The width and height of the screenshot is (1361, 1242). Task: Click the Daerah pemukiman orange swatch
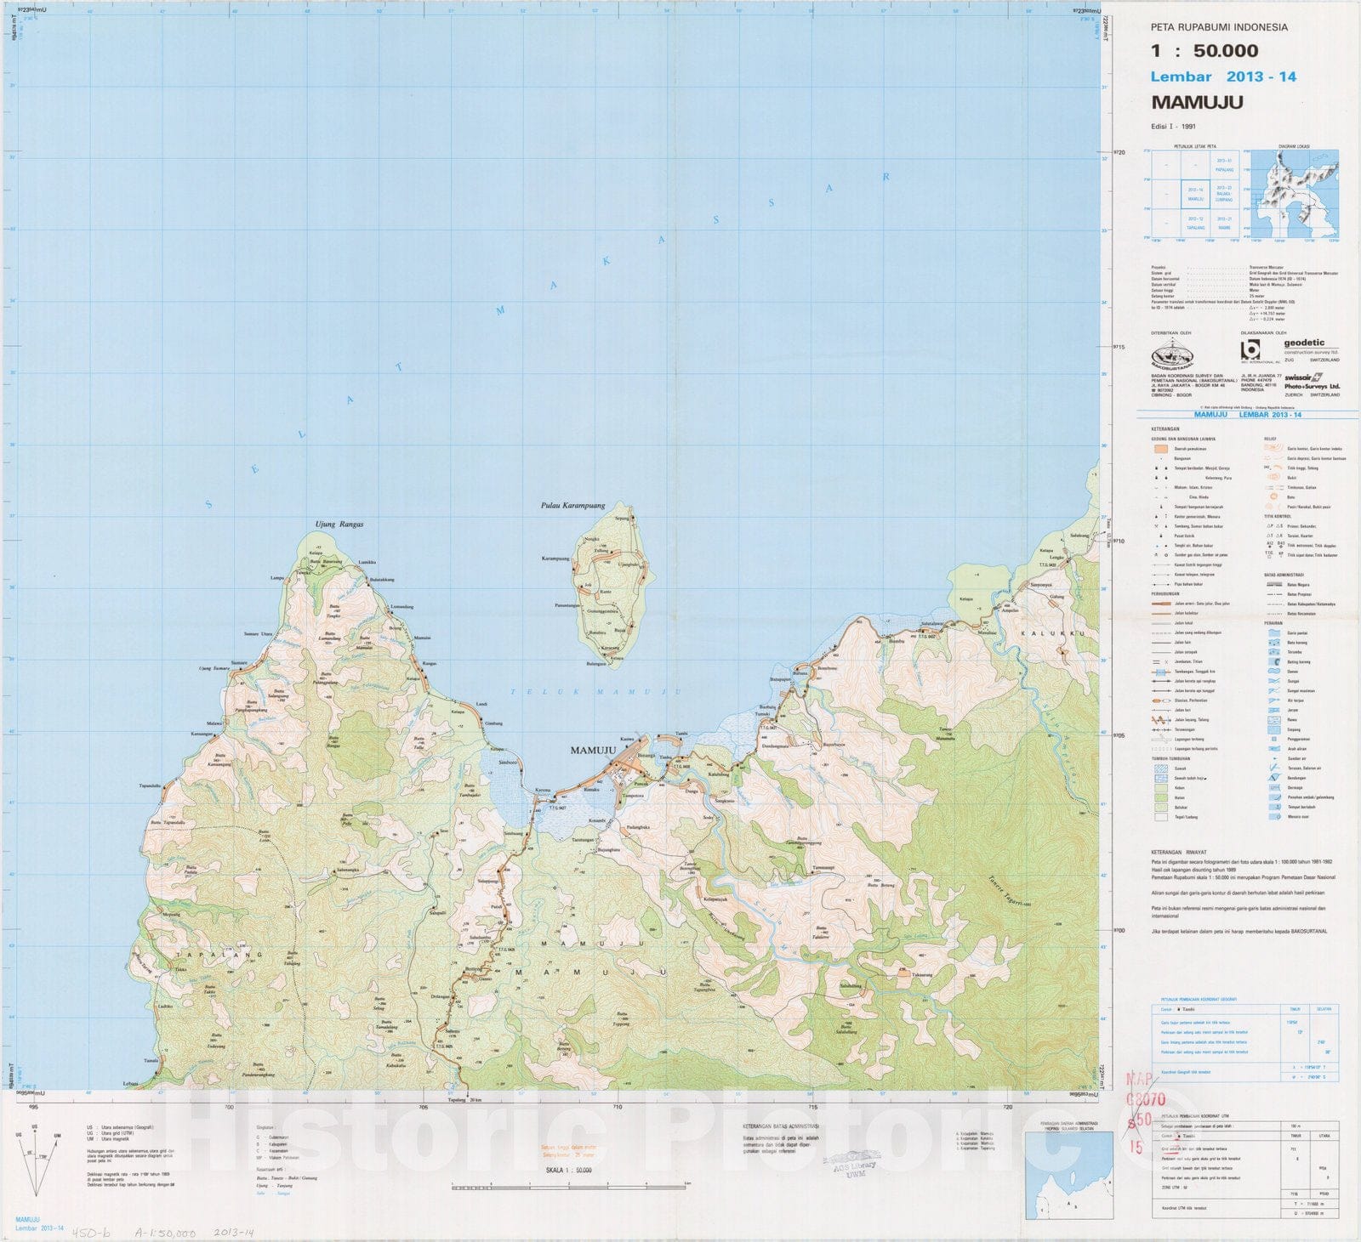(x=1161, y=449)
